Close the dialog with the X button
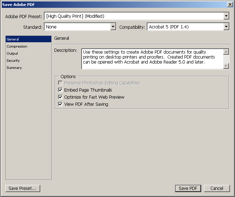 pos(230,5)
